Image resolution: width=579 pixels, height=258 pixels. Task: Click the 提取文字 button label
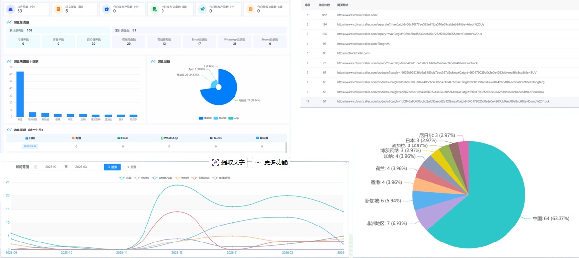(x=233, y=162)
